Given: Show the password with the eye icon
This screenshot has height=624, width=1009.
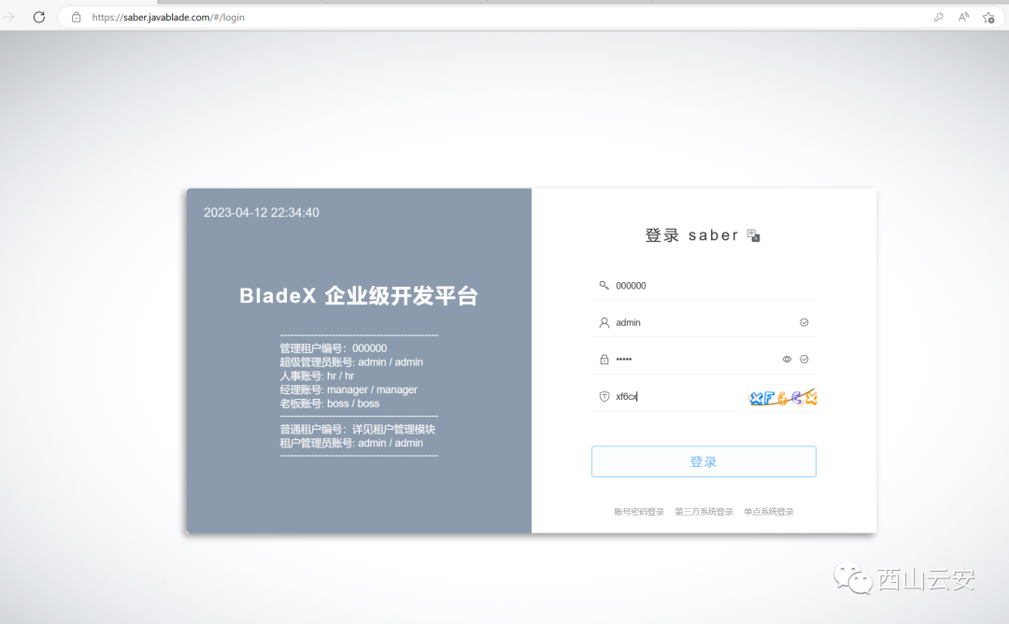Looking at the screenshot, I should pos(787,359).
